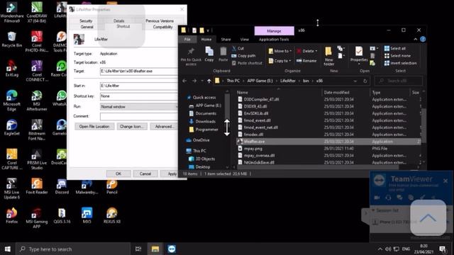Switch to the Details tab
The height and width of the screenshot is (255, 454).
coord(118,21)
